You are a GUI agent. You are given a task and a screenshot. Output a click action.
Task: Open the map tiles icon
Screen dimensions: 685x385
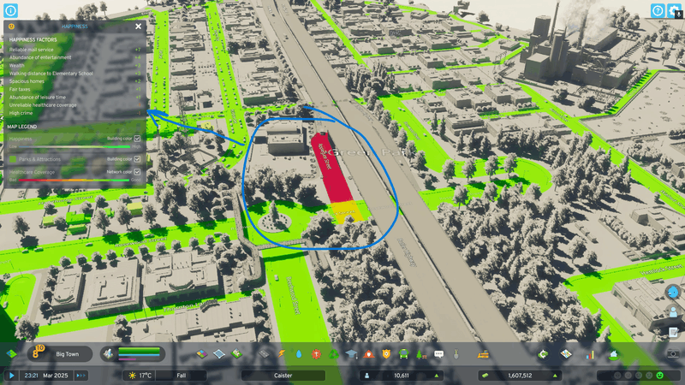click(x=566, y=354)
